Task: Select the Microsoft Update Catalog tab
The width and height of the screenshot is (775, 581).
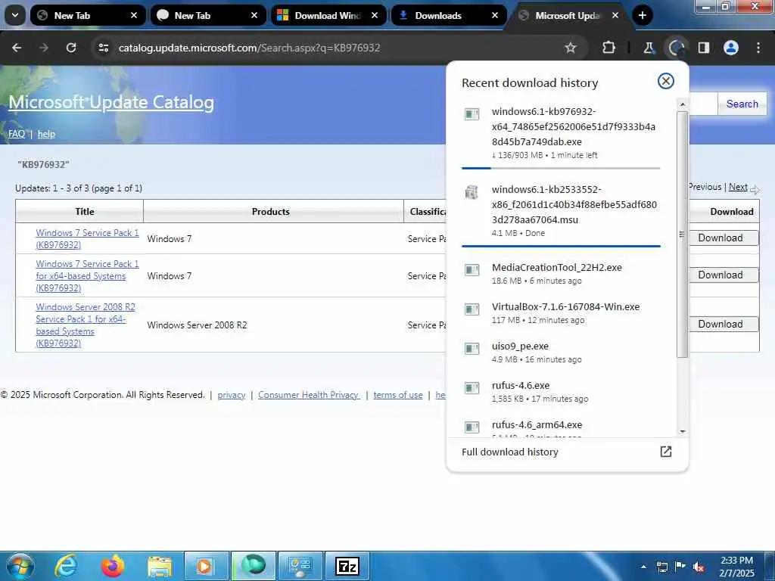Action: 568,15
